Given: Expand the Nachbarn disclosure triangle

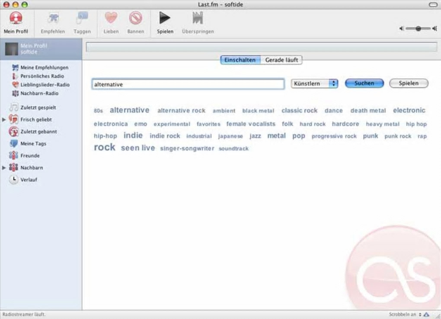Looking at the screenshot, I should coord(4,167).
